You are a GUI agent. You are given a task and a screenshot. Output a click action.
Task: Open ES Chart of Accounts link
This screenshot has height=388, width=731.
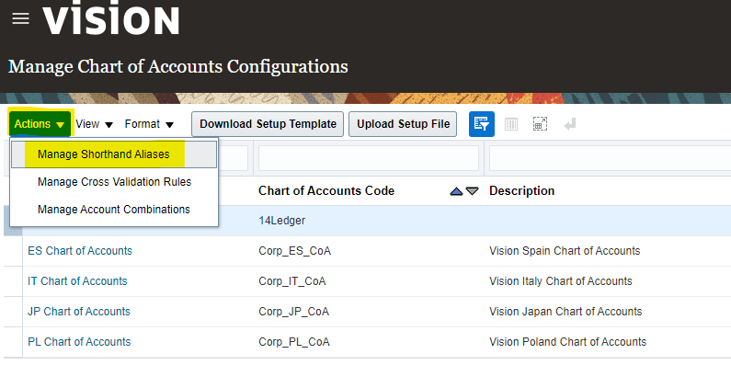(80, 251)
